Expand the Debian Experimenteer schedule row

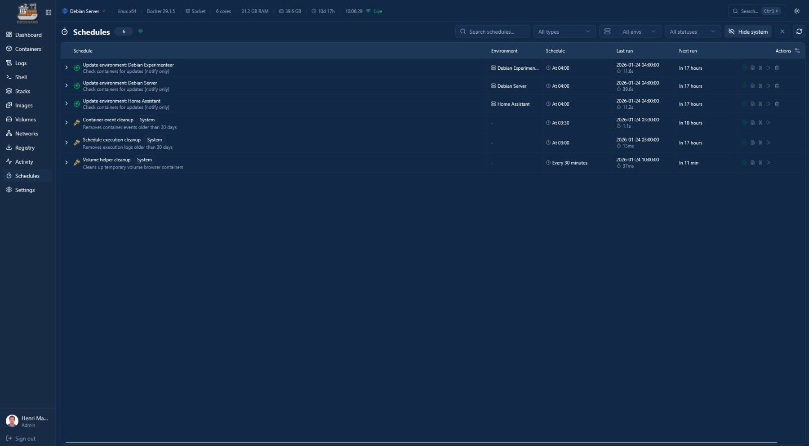pos(67,67)
